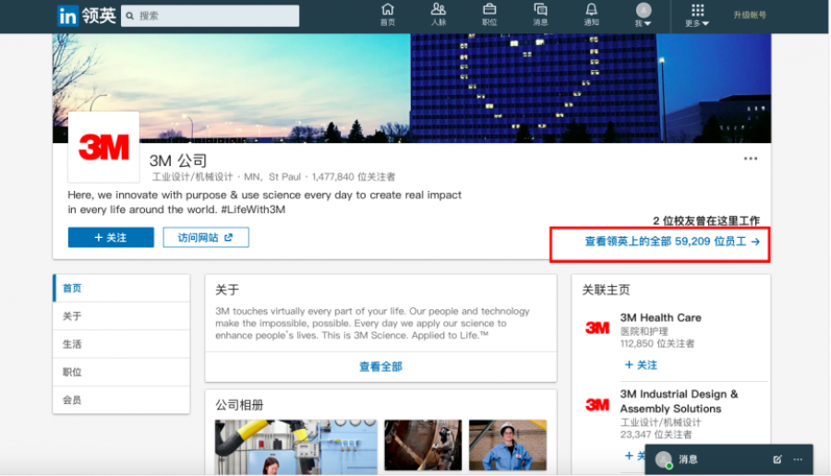Image resolution: width=831 pixels, height=476 pixels.
Task: Open 职位 jobs briefcase icon
Action: (x=489, y=15)
